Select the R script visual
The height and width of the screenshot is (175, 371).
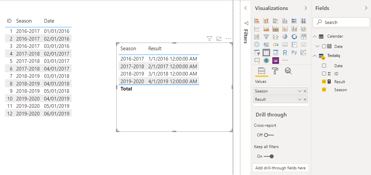[x=285, y=53]
